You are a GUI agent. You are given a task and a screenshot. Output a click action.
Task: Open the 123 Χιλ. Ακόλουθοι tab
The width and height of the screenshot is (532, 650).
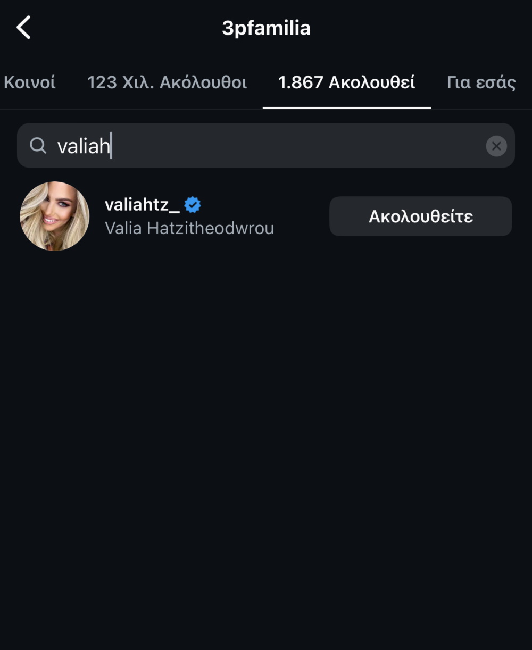point(167,82)
